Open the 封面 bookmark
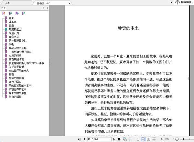 (11, 18)
